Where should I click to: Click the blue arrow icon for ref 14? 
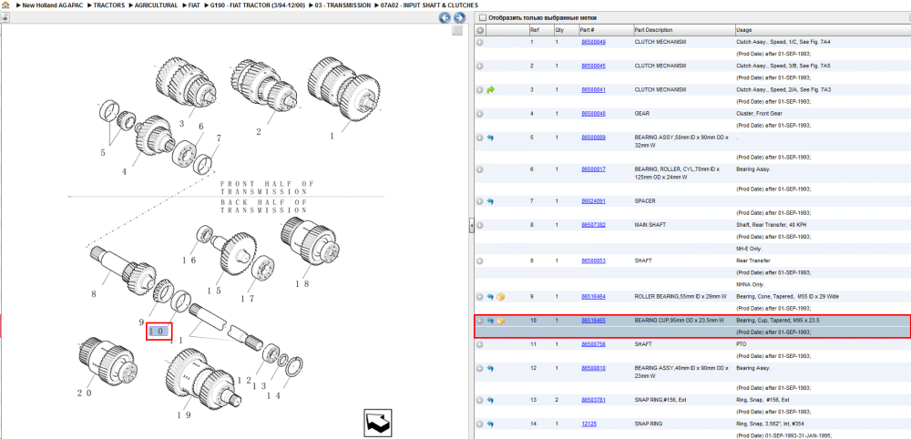point(490,424)
